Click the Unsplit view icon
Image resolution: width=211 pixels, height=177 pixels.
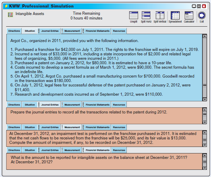pyautogui.click(x=134, y=15)
